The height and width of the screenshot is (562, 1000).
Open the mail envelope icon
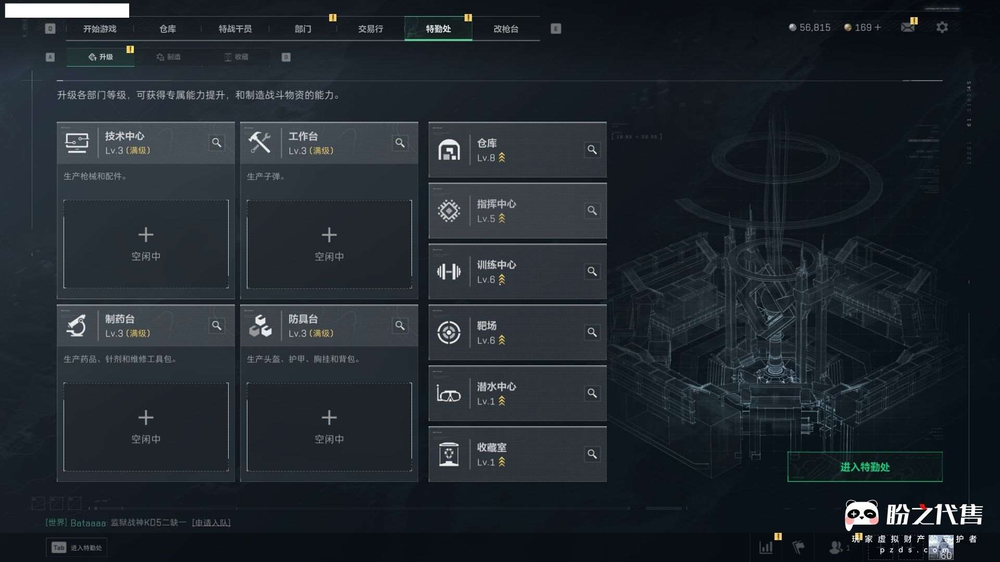(908, 27)
